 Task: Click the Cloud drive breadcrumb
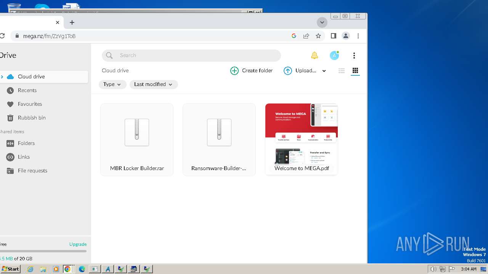click(x=115, y=70)
